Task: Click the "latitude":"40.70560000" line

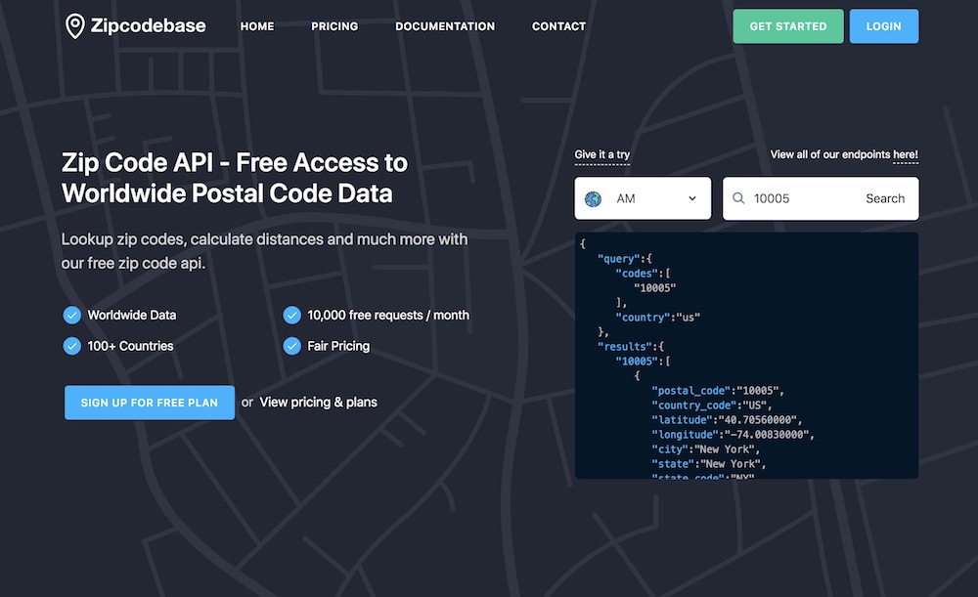Action: tap(727, 420)
